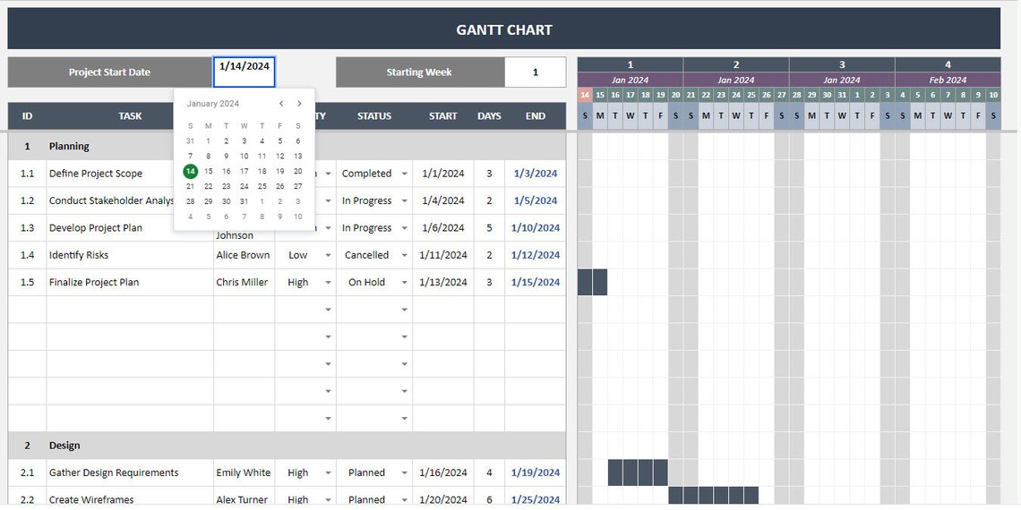Open status dropdown for Gather Design Requirements

[404, 473]
